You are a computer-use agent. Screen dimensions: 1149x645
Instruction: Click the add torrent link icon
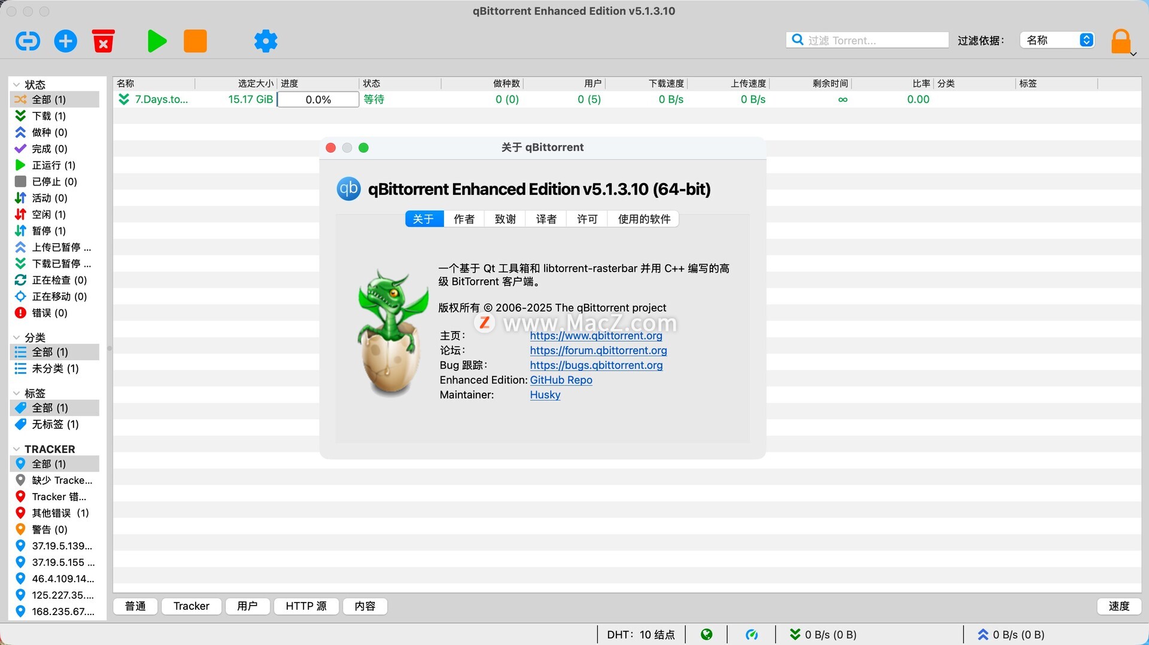click(28, 41)
